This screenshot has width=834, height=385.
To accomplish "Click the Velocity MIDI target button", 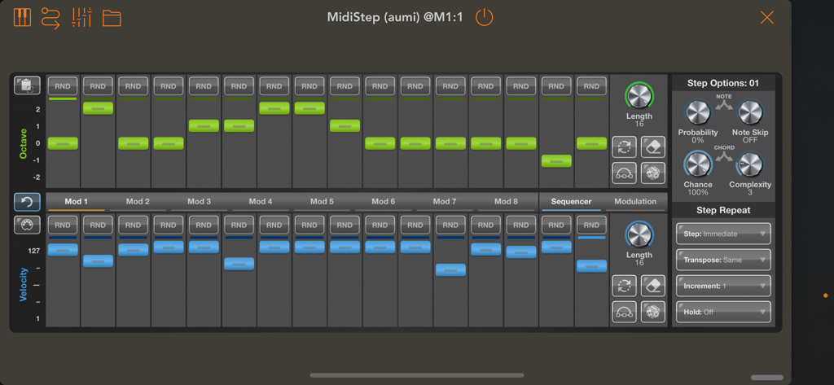I will (x=27, y=225).
